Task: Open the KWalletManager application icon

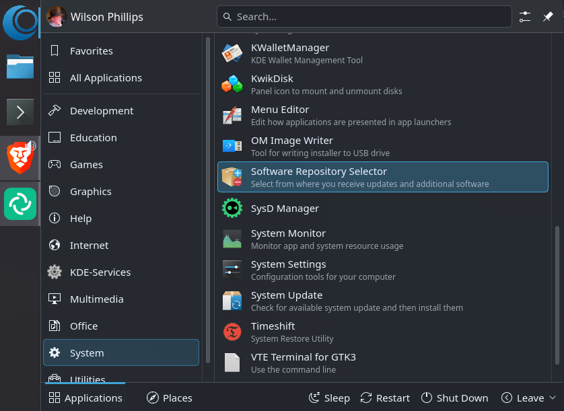Action: tap(232, 54)
